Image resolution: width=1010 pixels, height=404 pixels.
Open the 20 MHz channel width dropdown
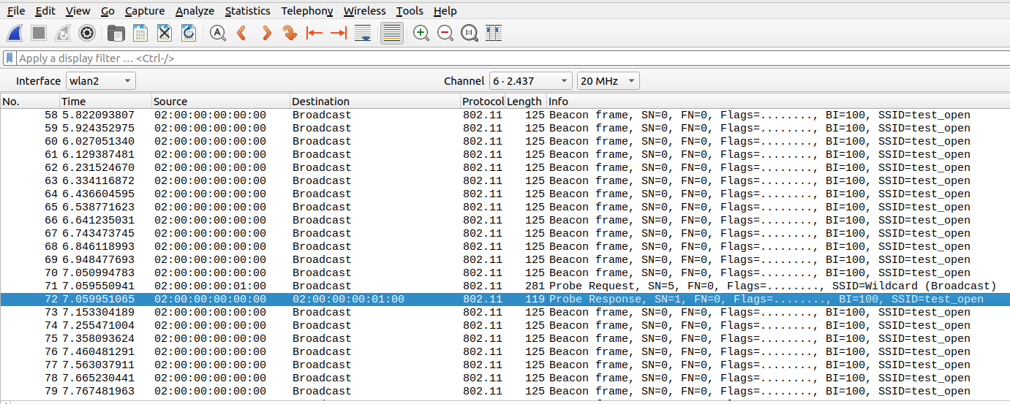(x=608, y=81)
